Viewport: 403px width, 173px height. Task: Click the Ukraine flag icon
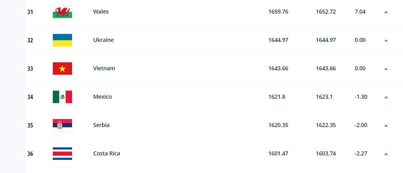tap(62, 40)
